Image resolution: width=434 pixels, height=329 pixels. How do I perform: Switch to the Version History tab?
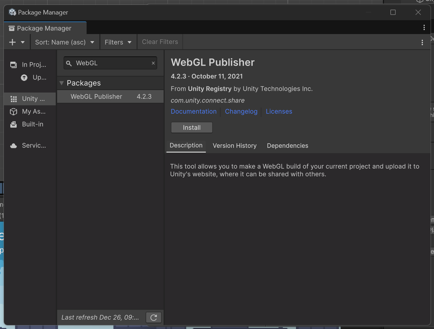235,146
